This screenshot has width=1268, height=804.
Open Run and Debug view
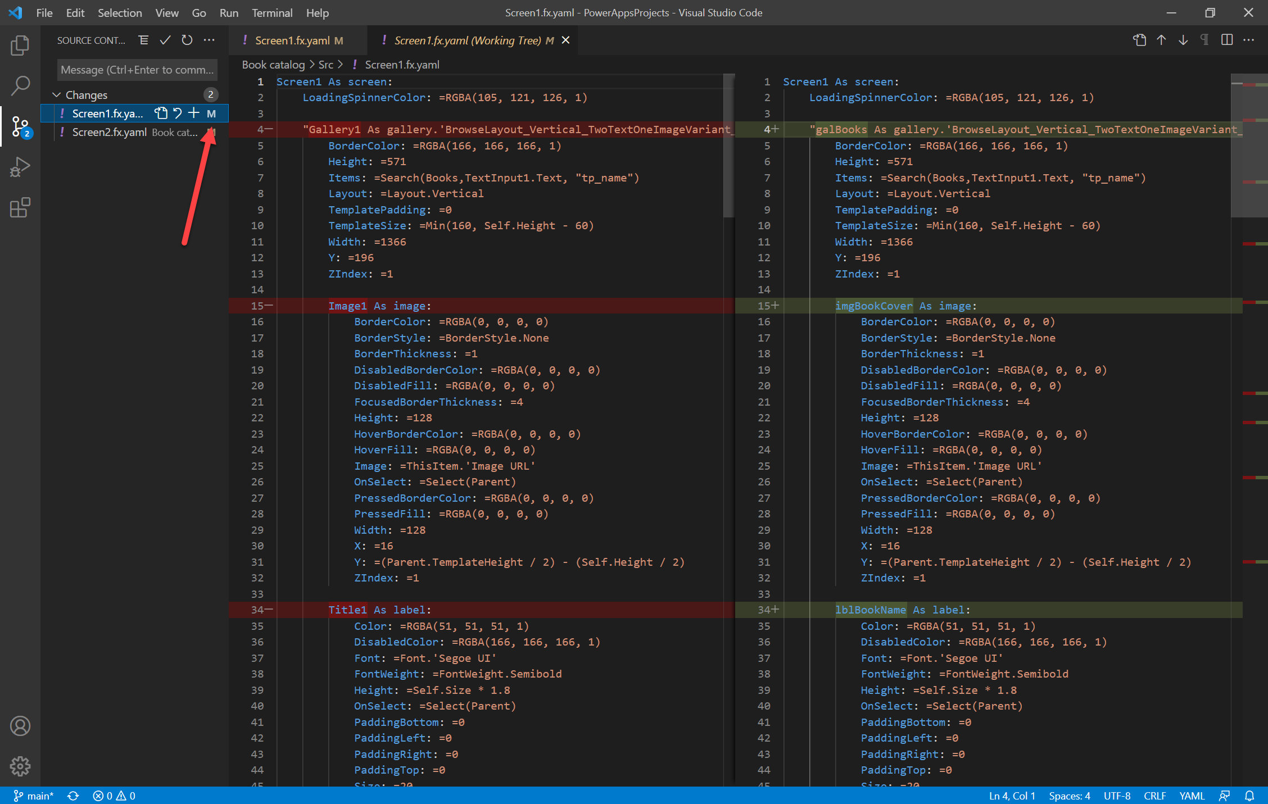[20, 167]
